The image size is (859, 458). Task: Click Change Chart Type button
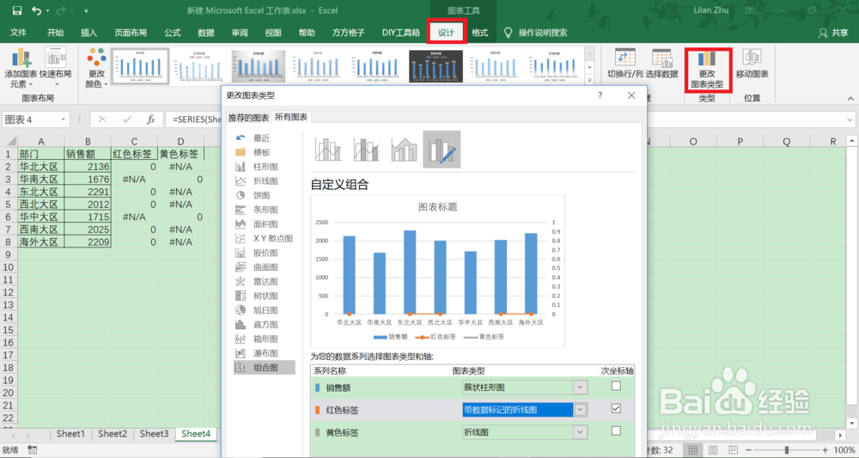[x=707, y=69]
